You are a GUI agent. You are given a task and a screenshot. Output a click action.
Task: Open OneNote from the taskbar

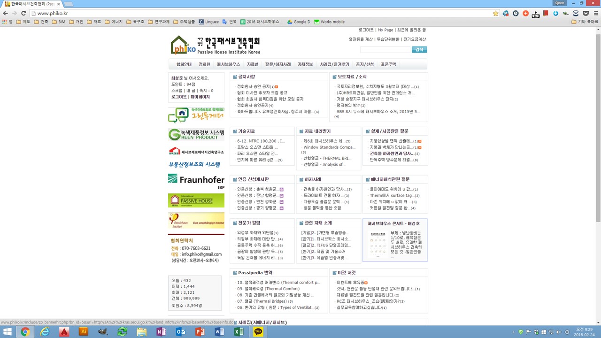(x=161, y=332)
